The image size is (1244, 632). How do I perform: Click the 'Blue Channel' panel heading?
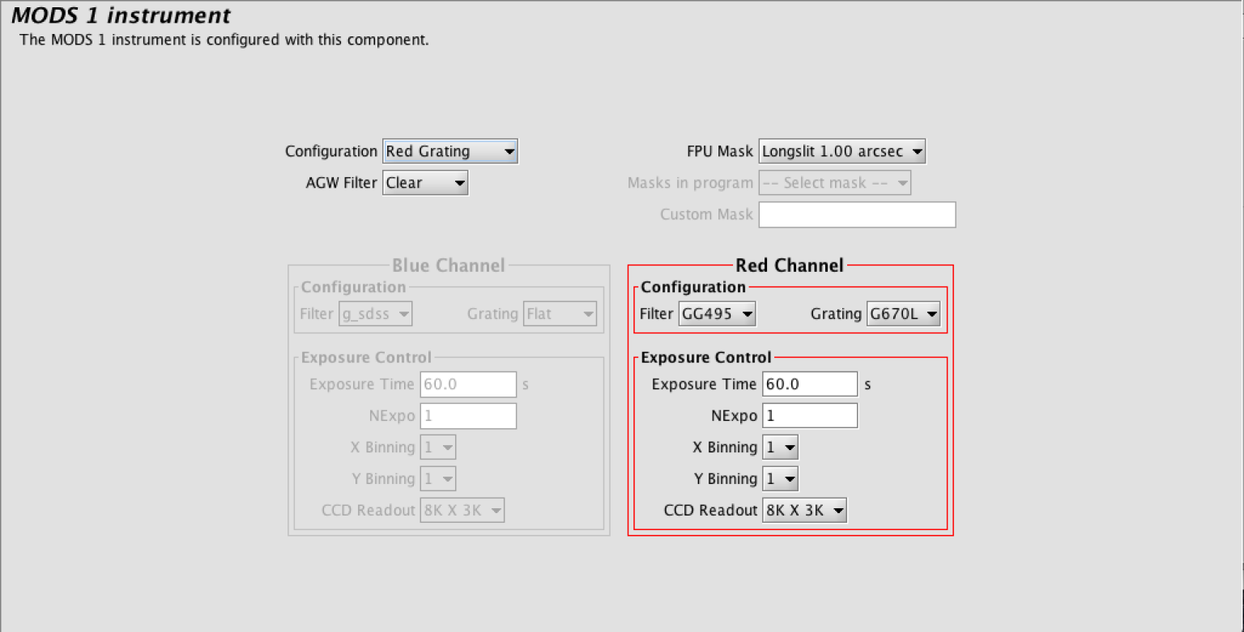click(449, 265)
